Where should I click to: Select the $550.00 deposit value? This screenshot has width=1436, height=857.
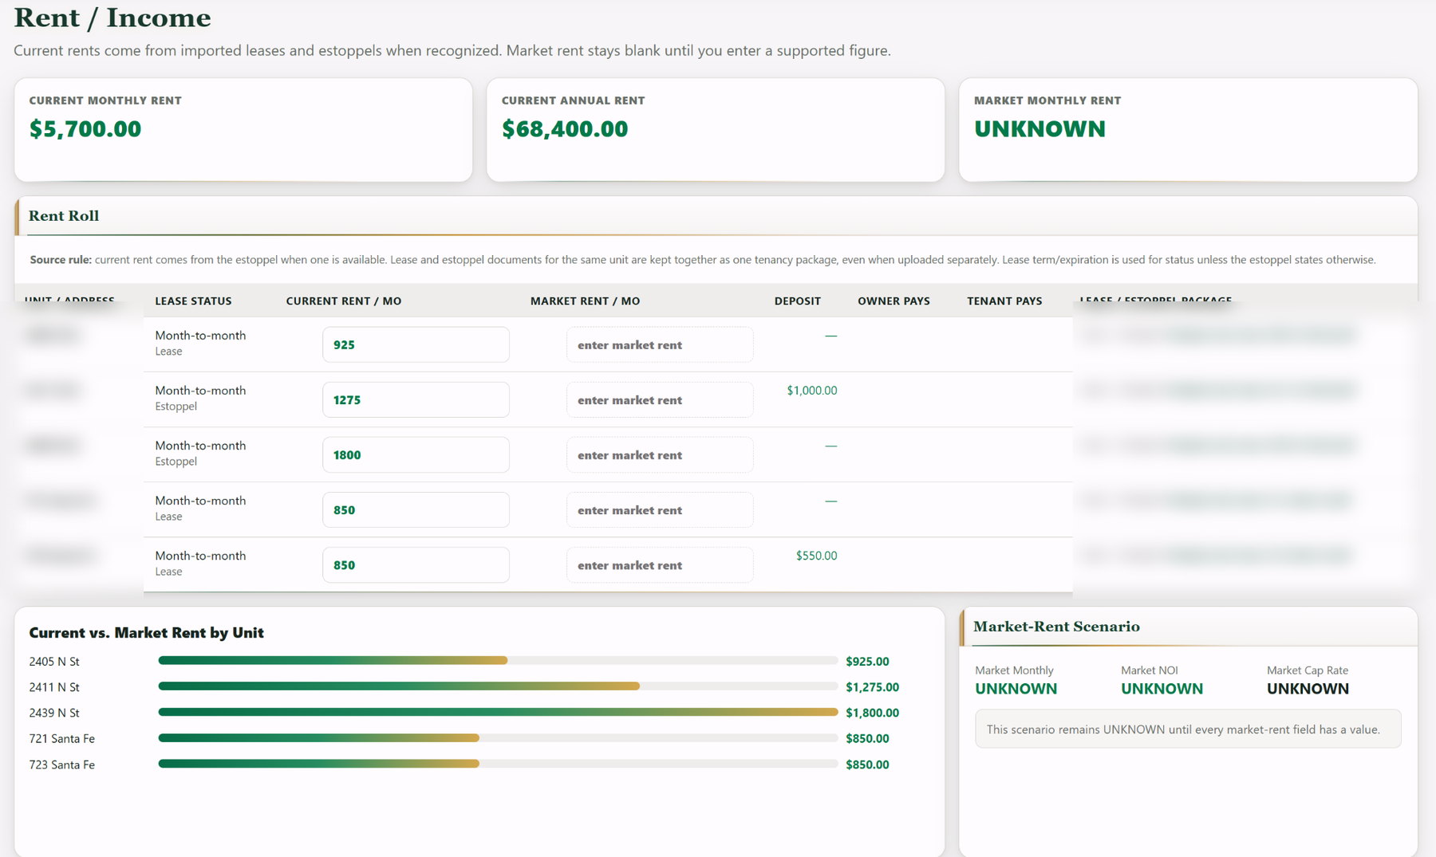(816, 556)
